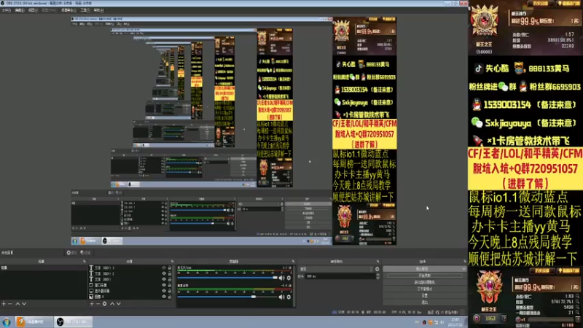
Task: Click transition duration 300 ms field
Action: click(x=340, y=276)
